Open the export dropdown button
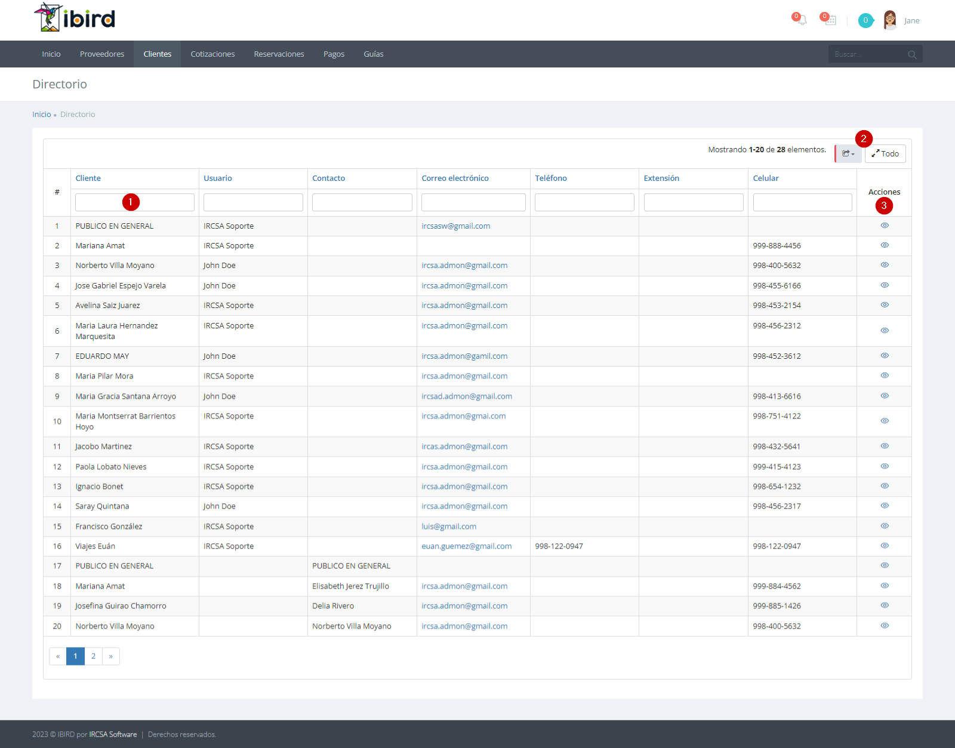Viewport: 955px width, 748px height. pos(848,154)
